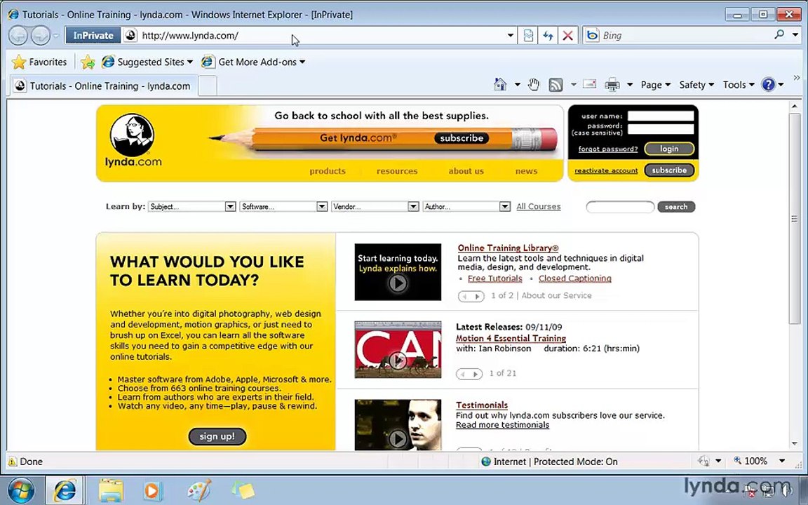Open Windows Media Player taskbar icon
This screenshot has width=808, height=505.
click(152, 490)
